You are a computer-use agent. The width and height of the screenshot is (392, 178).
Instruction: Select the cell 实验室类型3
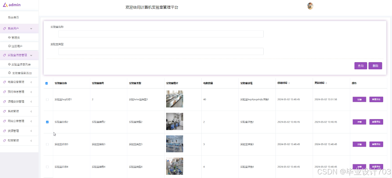point(136,144)
